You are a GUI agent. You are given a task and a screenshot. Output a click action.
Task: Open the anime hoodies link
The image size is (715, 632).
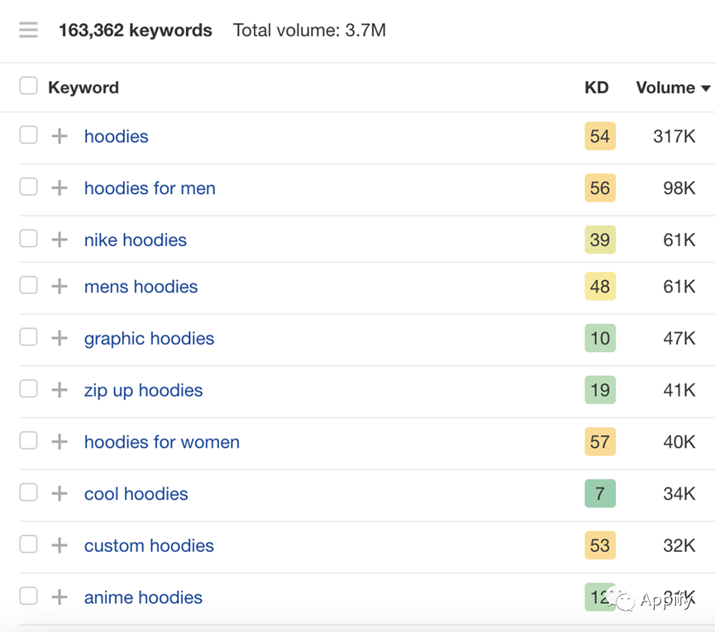pos(143,597)
